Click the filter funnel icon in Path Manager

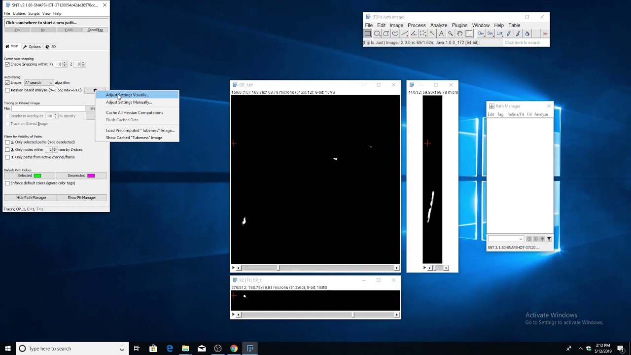click(x=549, y=239)
